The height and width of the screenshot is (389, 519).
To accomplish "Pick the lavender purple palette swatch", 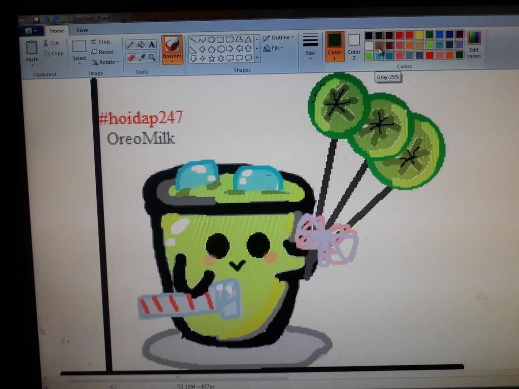I will click(x=459, y=45).
